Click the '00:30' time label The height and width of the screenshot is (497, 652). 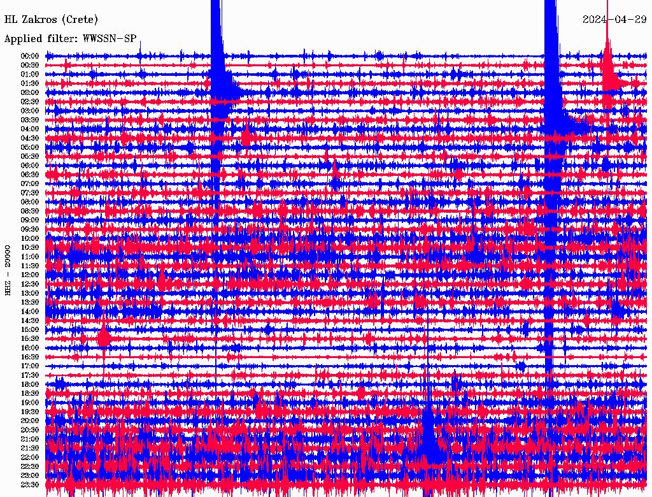point(30,65)
